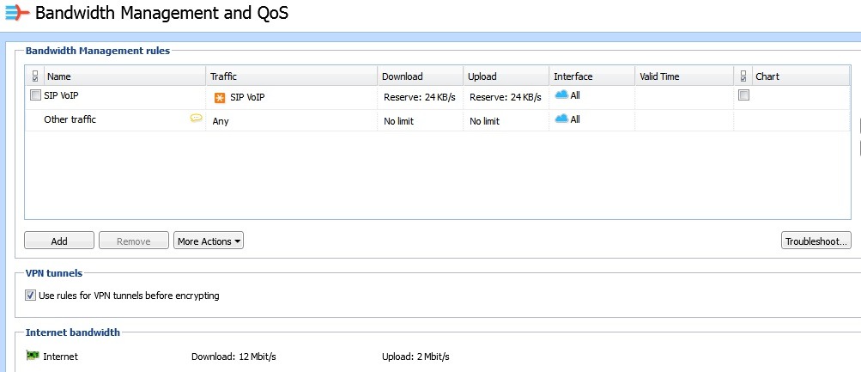
Task: Click the cloud interface icon in SIP VoIP row
Action: (x=561, y=95)
